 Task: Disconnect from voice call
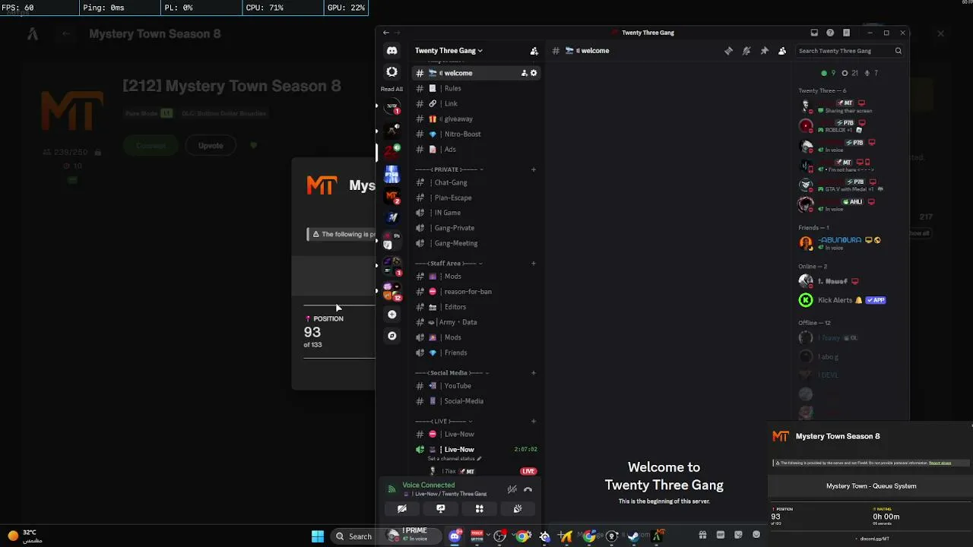pyautogui.click(x=528, y=489)
